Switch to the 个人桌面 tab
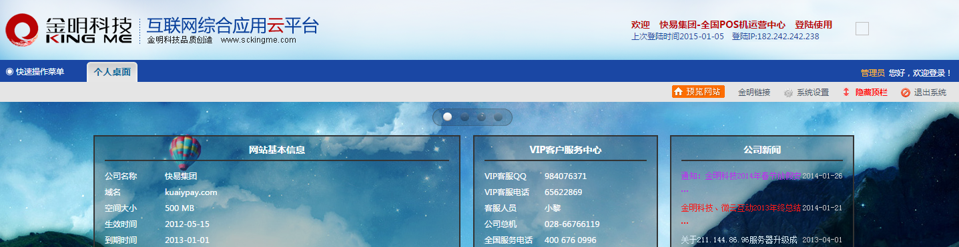959x247 pixels. click(x=112, y=72)
